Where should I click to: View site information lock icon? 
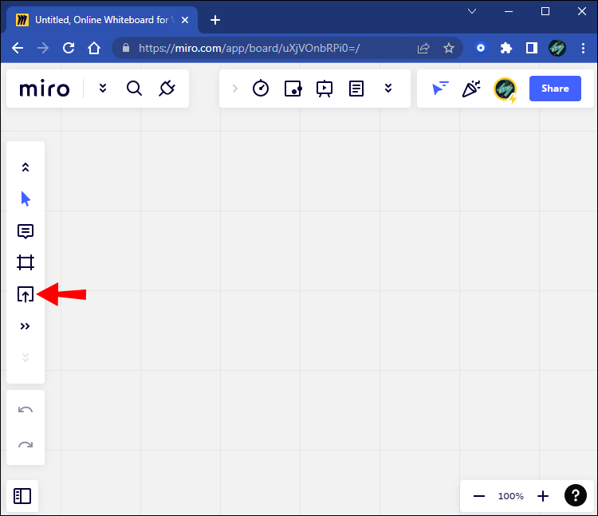[126, 48]
